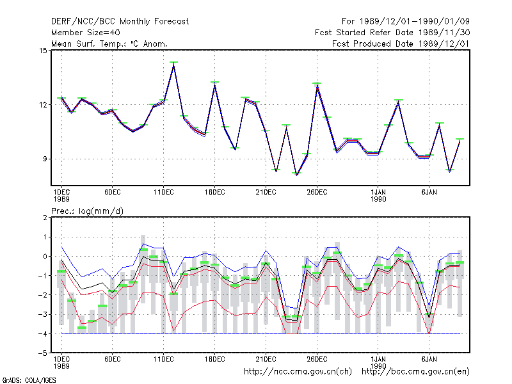
Task: Click the Fcst Produced Date 1989/12/01 text
Action: click(401, 44)
